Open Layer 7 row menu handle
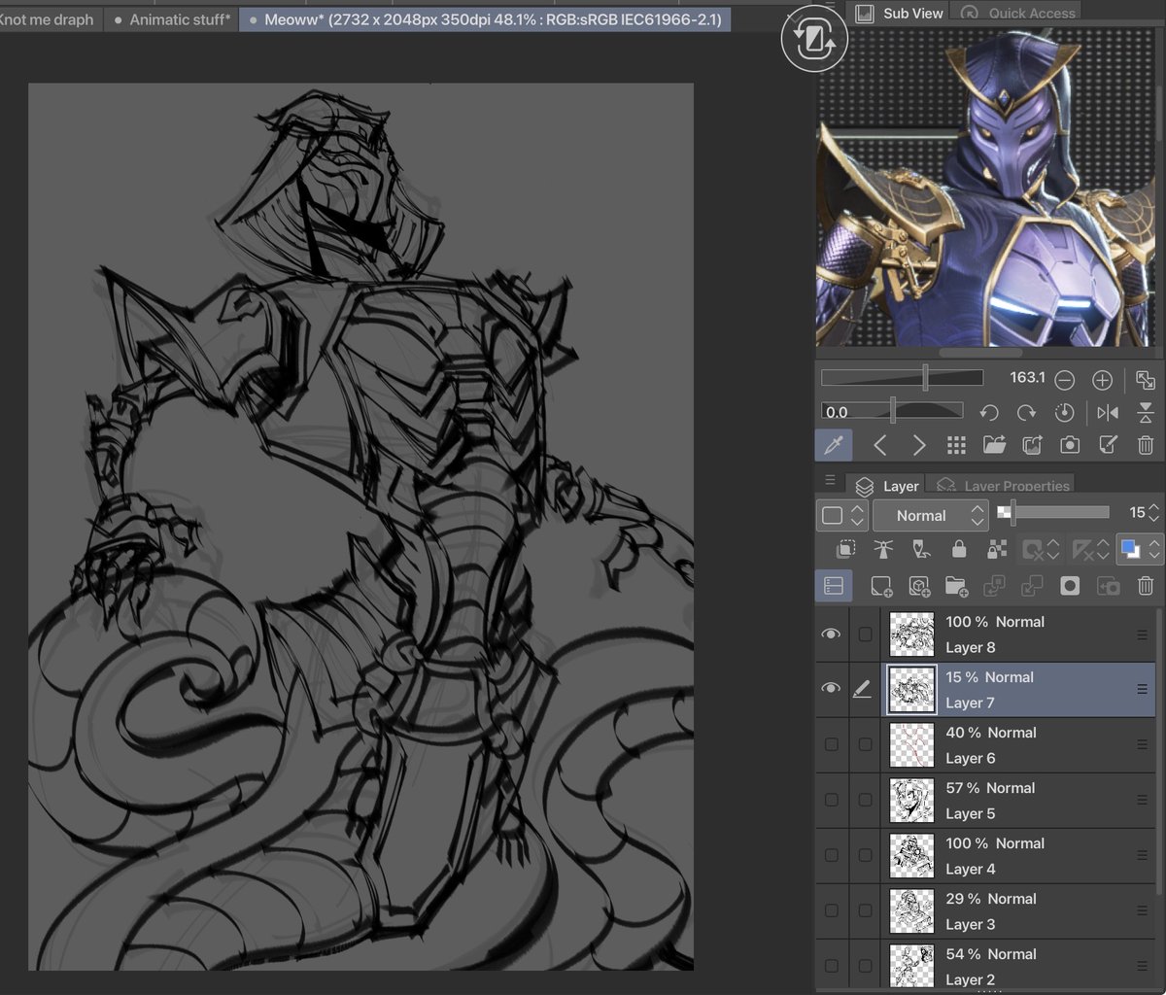1166x995 pixels. (1143, 690)
